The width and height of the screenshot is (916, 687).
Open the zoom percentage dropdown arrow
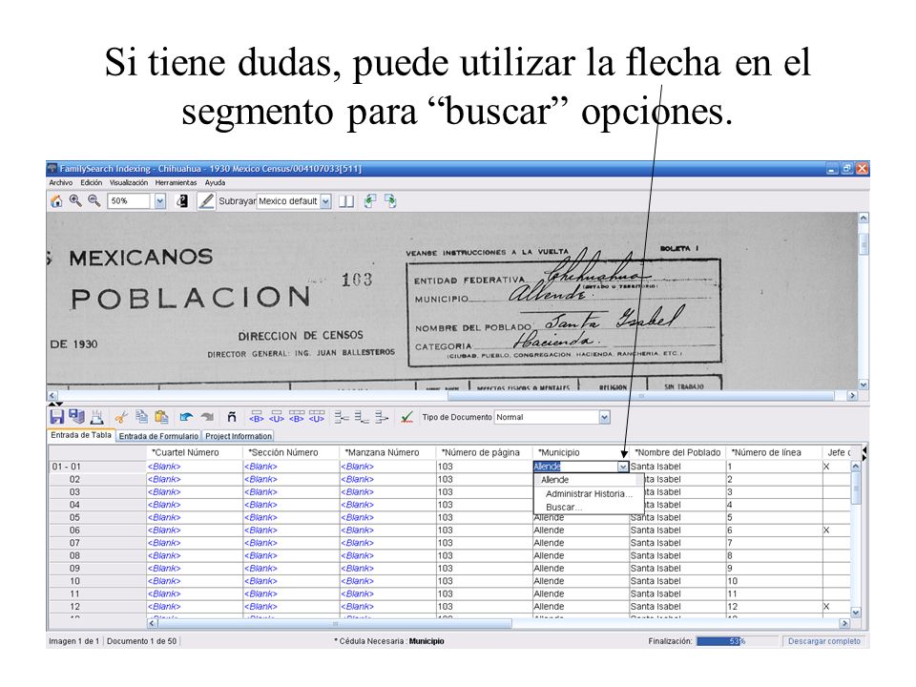click(159, 201)
